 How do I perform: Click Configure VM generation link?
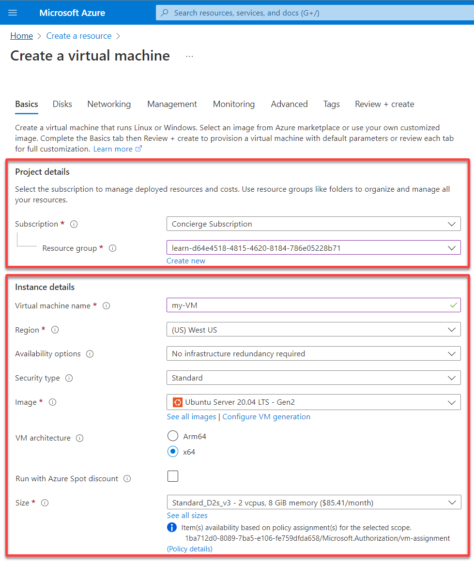266,416
